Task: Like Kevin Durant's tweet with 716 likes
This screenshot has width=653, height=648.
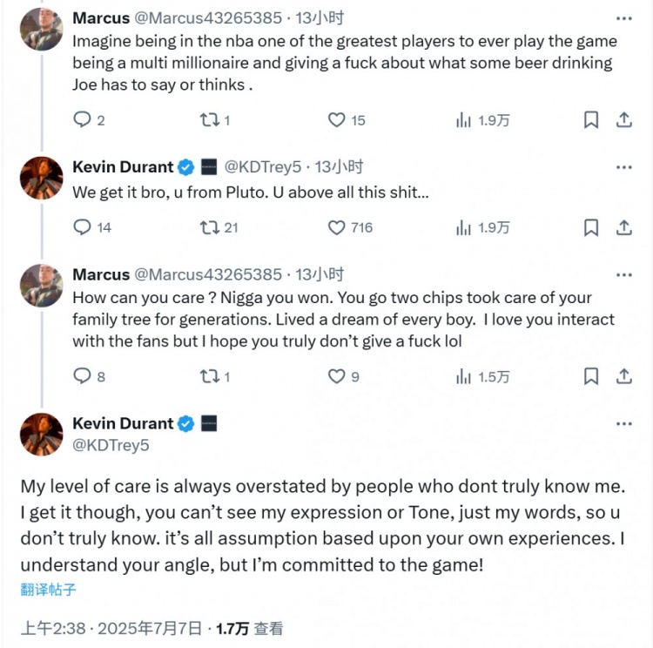Action: point(336,227)
